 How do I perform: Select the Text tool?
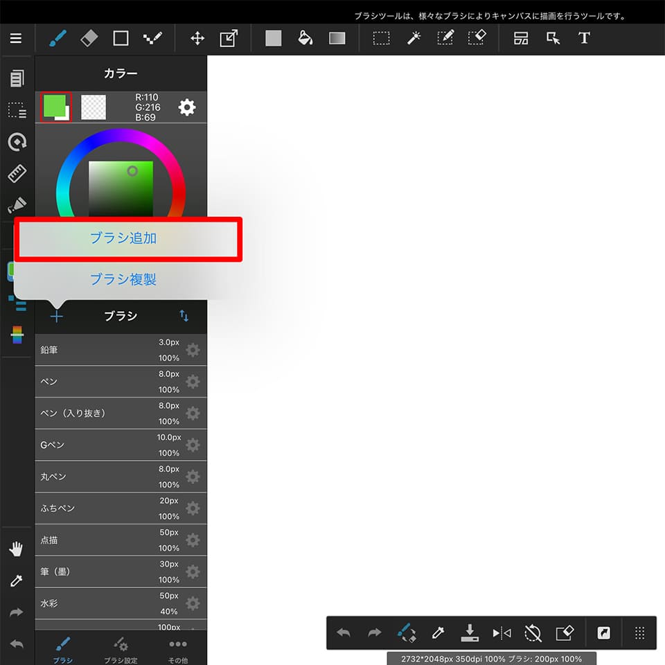[x=585, y=38]
